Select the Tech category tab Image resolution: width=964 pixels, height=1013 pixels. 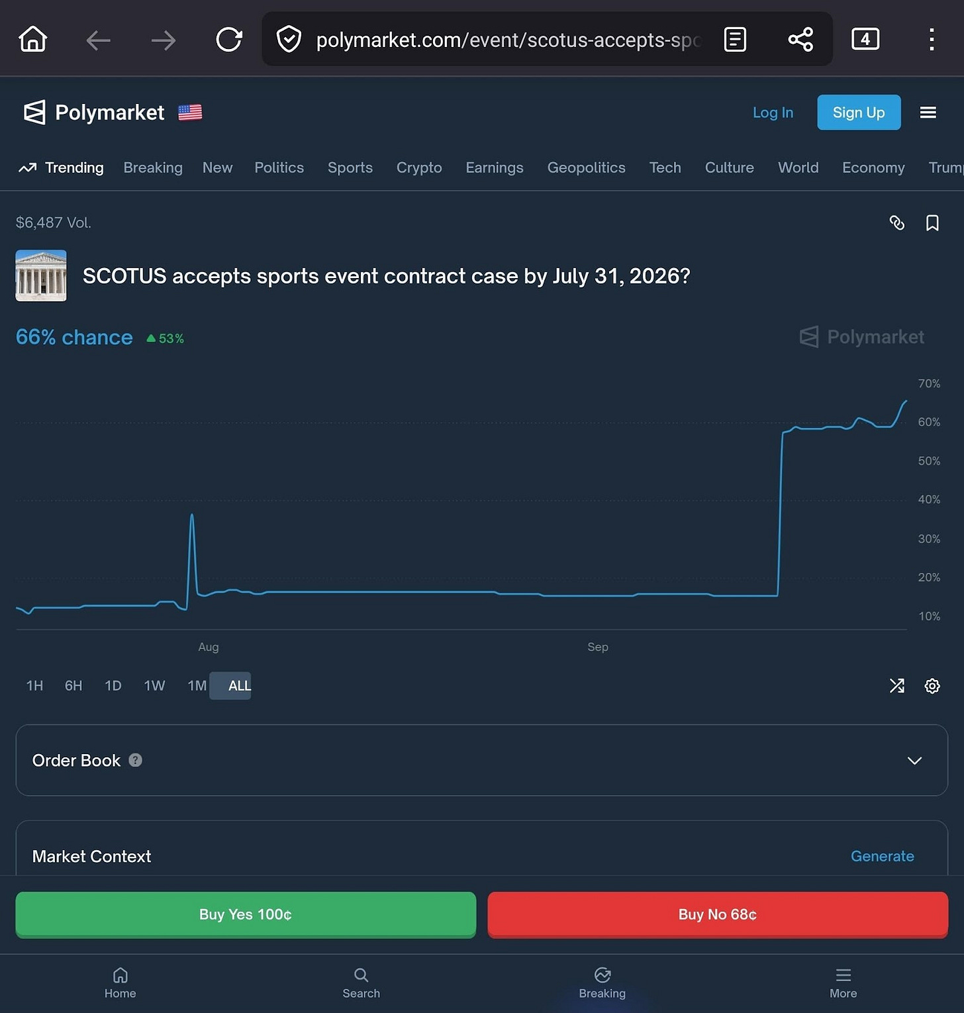click(x=665, y=168)
